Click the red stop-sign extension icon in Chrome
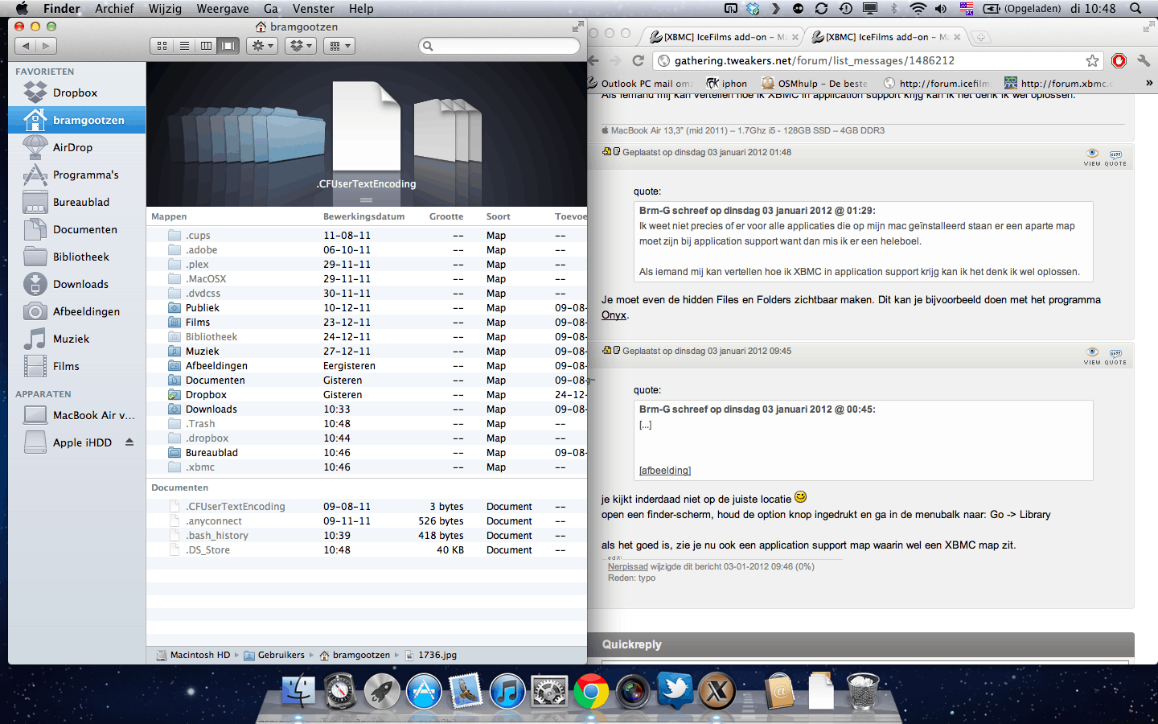This screenshot has height=724, width=1158. click(x=1119, y=60)
